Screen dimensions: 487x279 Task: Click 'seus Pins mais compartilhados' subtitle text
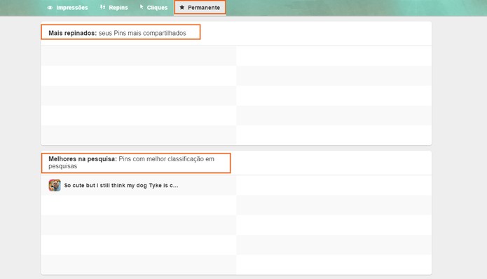142,33
